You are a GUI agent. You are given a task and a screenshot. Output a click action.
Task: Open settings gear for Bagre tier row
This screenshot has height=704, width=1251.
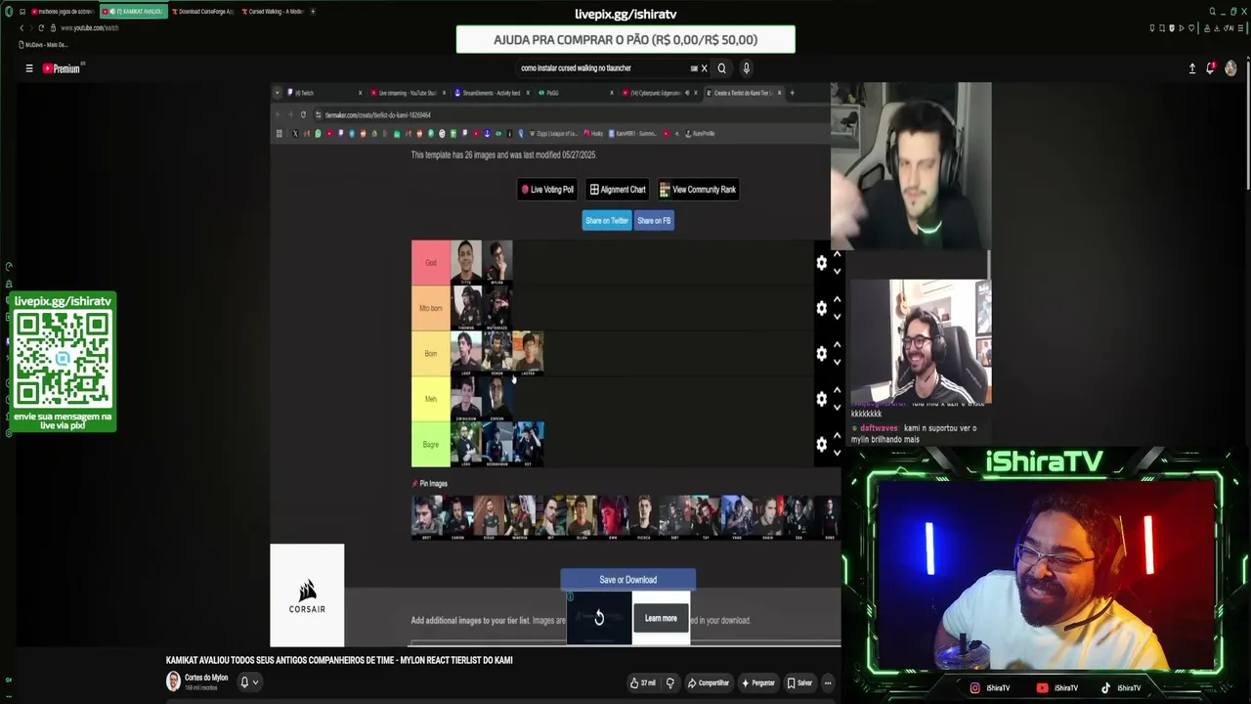821,445
